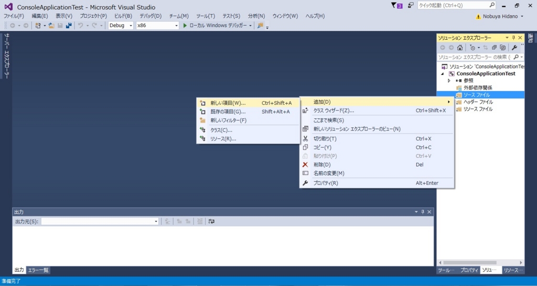Select the 外部依存関係 tree item

point(478,88)
